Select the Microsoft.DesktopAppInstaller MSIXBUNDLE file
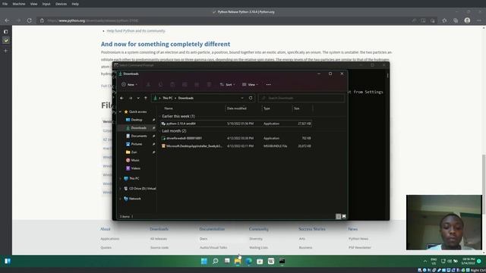The width and height of the screenshot is (486, 273). pyautogui.click(x=236, y=146)
